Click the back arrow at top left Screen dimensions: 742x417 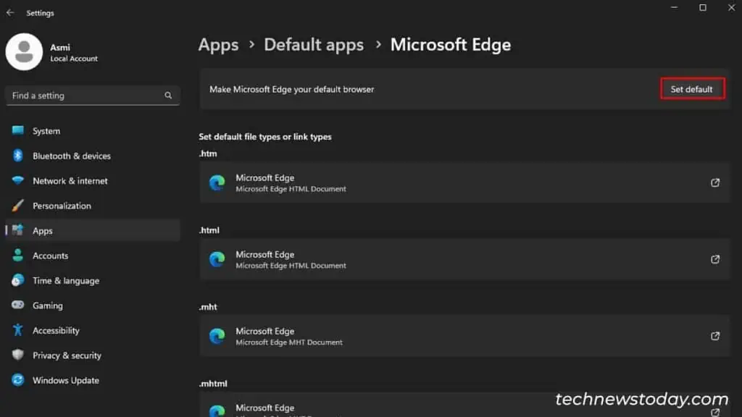click(10, 12)
